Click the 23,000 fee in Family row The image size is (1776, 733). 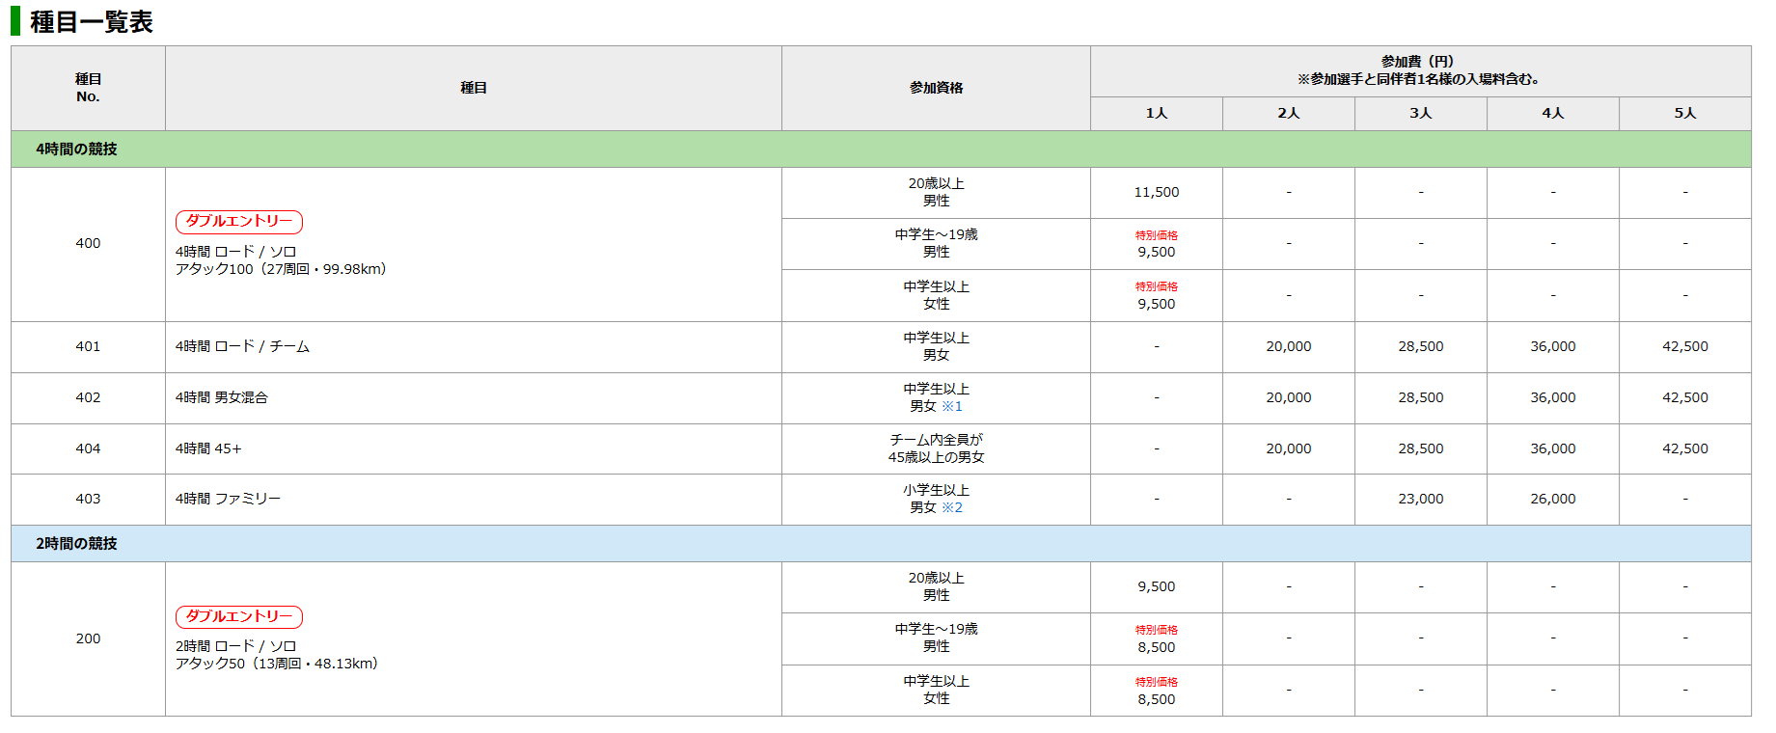click(x=1420, y=499)
